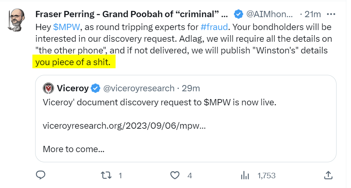Click the Viceroy logo avatar
This screenshot has width=351, height=188.
pos(48,88)
